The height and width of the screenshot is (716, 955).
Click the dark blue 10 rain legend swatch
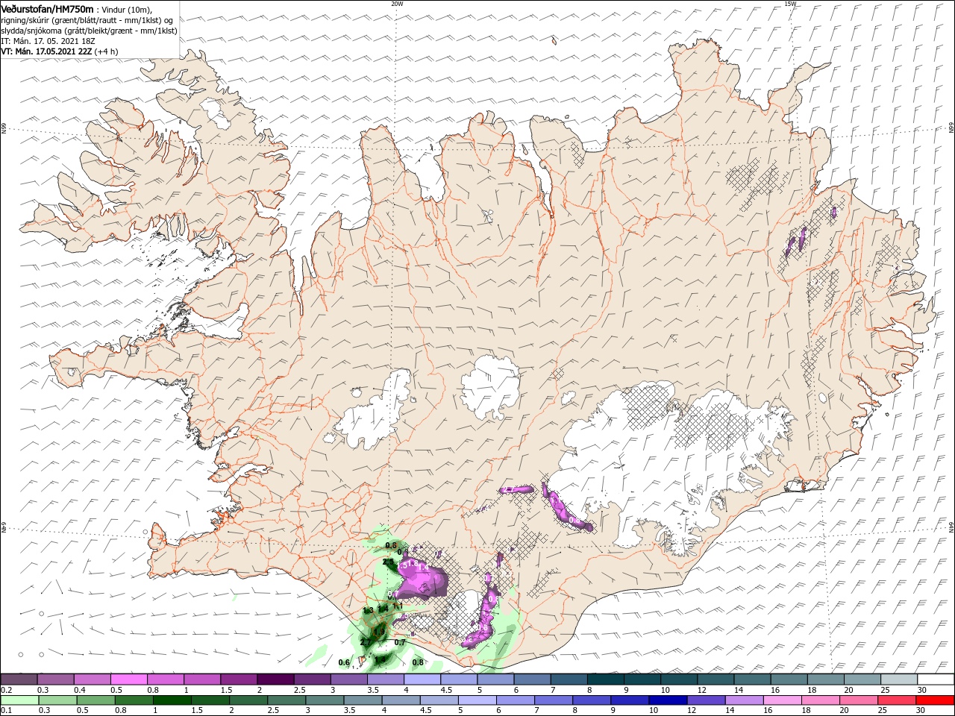point(668,700)
